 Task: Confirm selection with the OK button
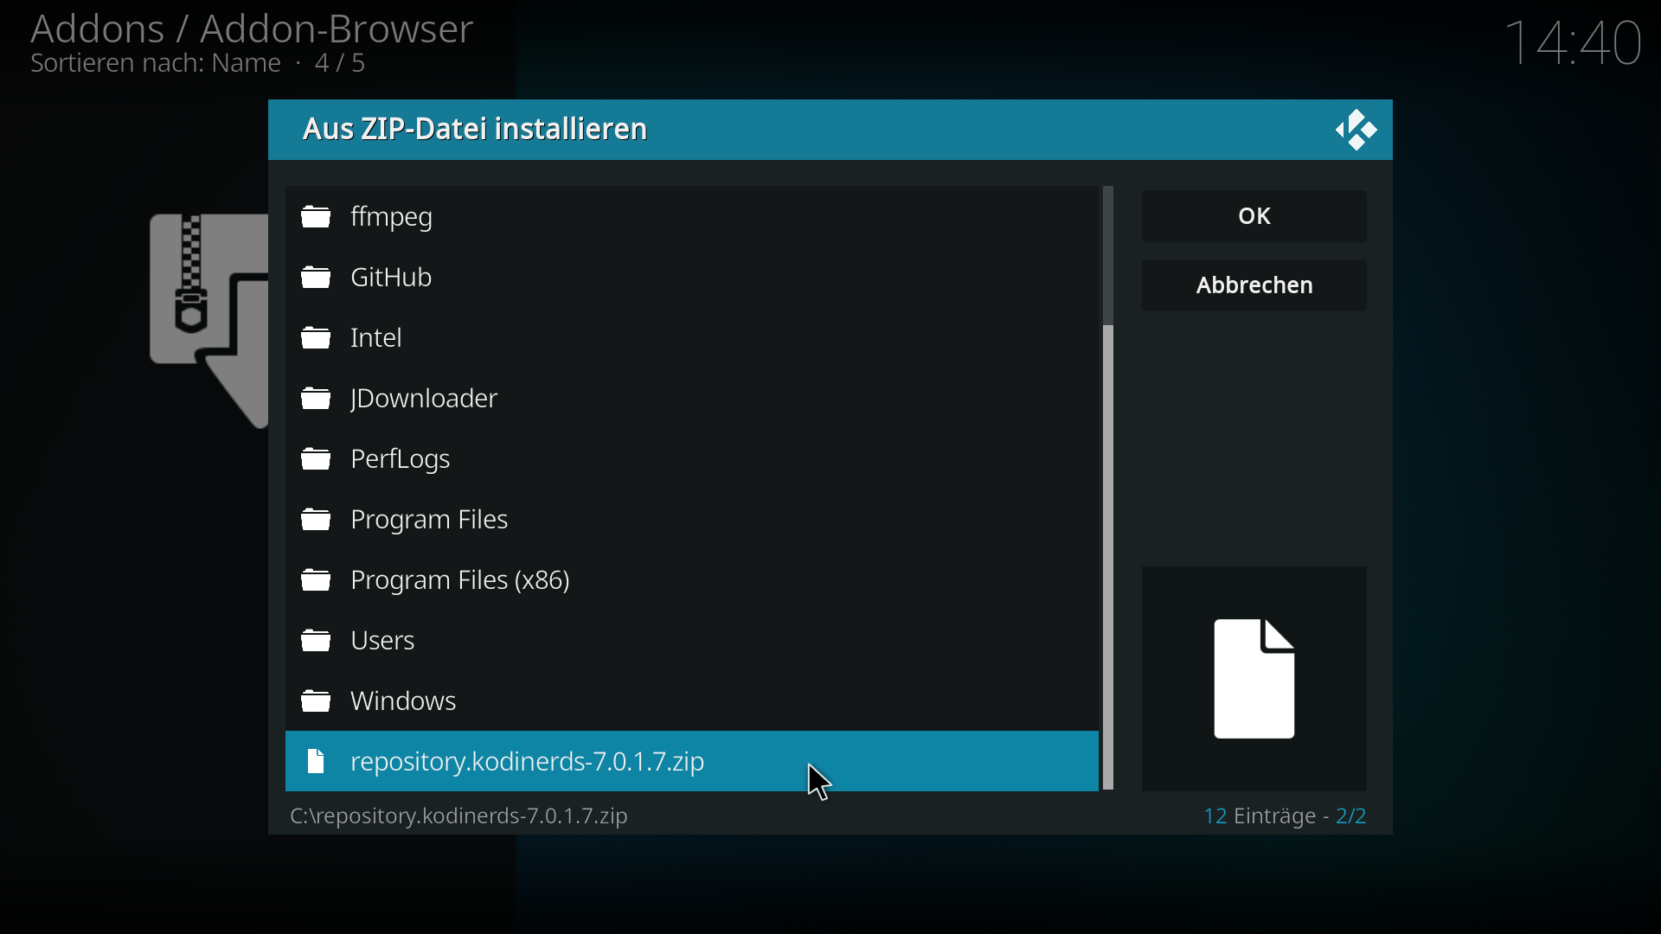pyautogui.click(x=1254, y=216)
